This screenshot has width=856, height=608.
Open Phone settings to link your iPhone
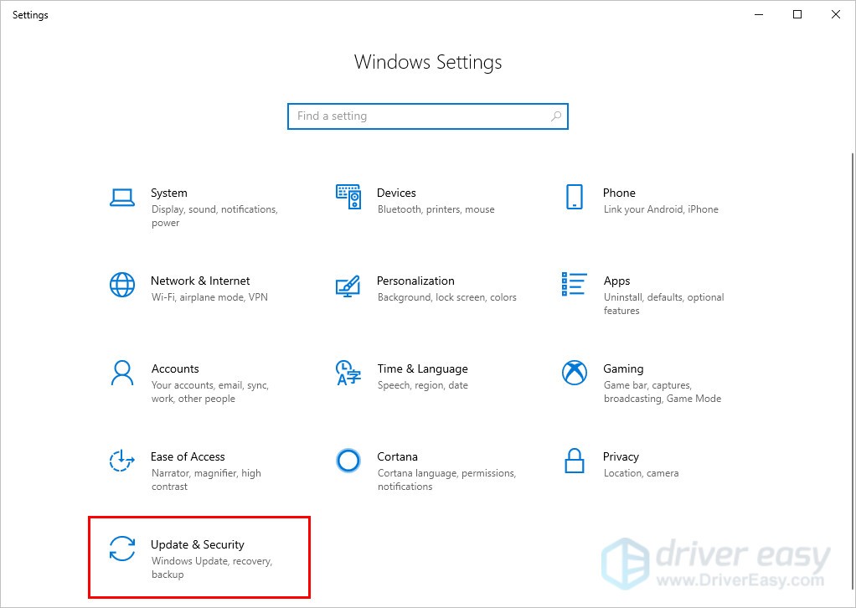574,197
